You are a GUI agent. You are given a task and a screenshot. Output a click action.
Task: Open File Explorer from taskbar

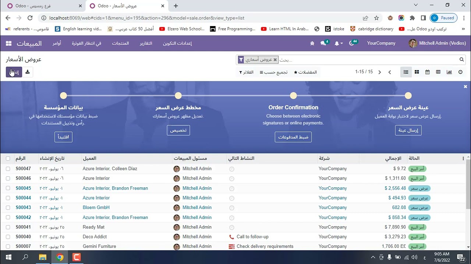43,257
